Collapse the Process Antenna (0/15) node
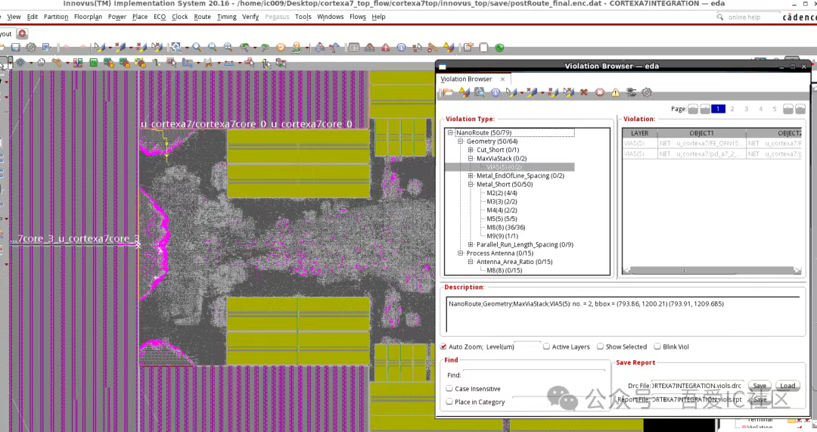This screenshot has width=817, height=432. pyautogui.click(x=461, y=253)
